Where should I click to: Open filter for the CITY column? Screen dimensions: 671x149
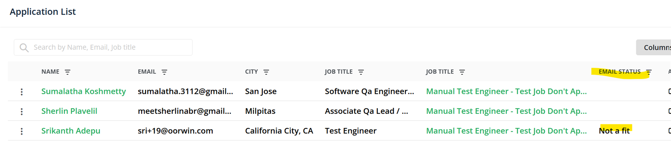[266, 72]
